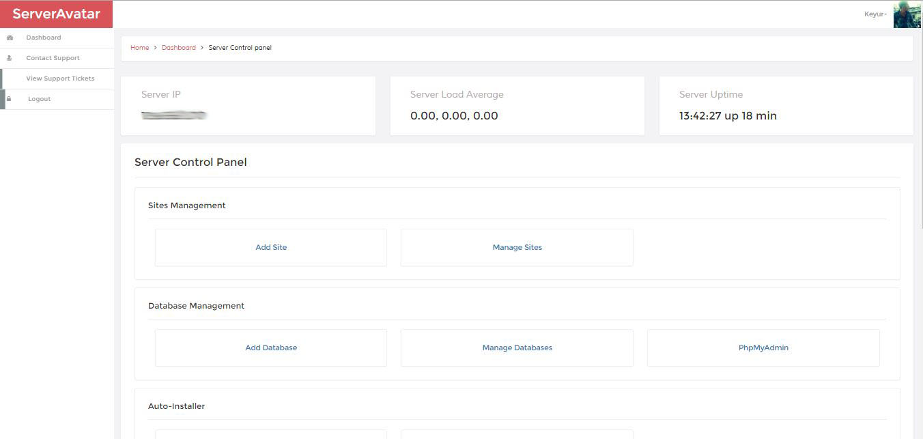This screenshot has height=439, width=923.
Task: Follow the Dashboard breadcrumb link
Action: [179, 48]
